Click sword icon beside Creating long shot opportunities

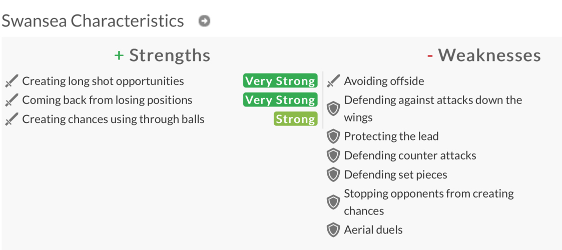[12, 81]
